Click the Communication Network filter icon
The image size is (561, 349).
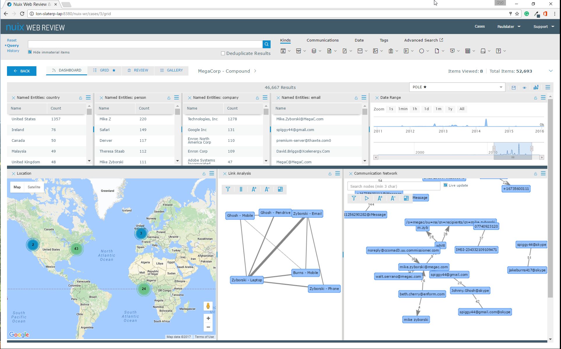[x=354, y=198]
